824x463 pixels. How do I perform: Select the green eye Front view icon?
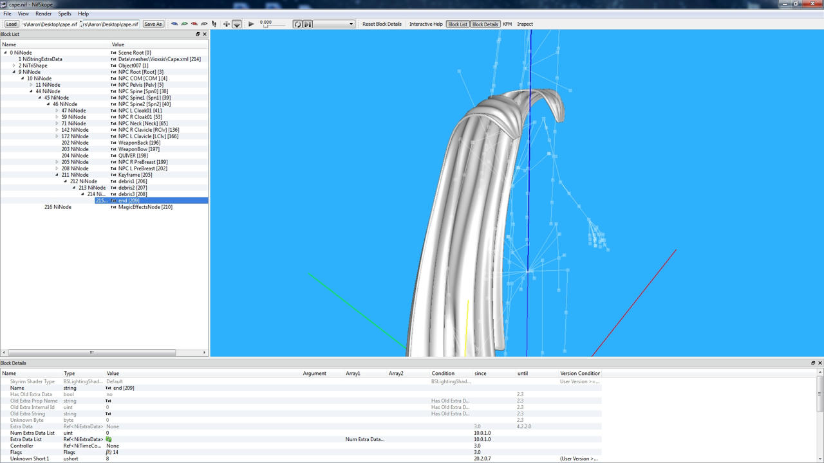click(x=184, y=24)
